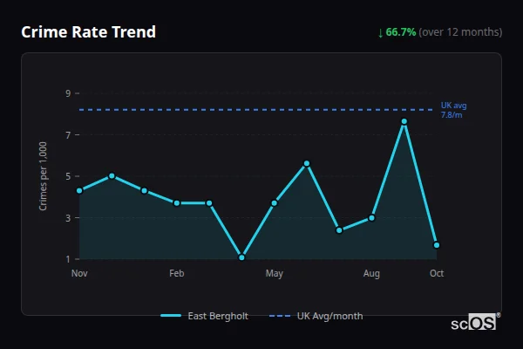Click the green 66.7% decrease figure
Viewport: 523px width, 349px height.
click(x=401, y=32)
